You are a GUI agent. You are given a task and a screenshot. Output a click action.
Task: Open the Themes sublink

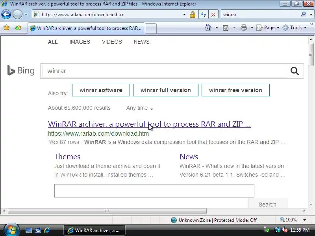coord(67,157)
